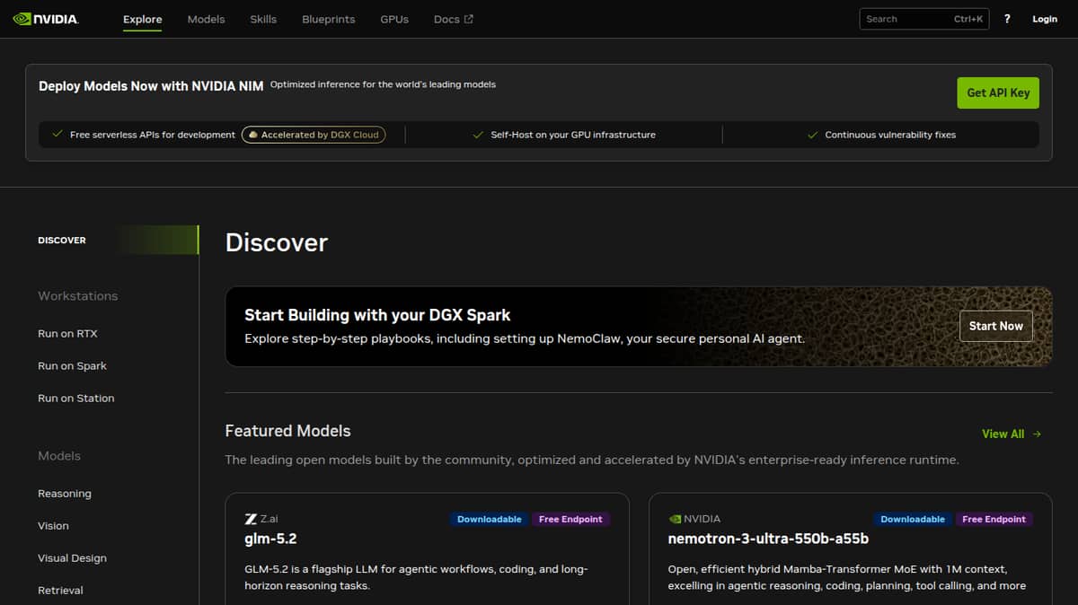Click the View All arrow icon

click(1037, 434)
